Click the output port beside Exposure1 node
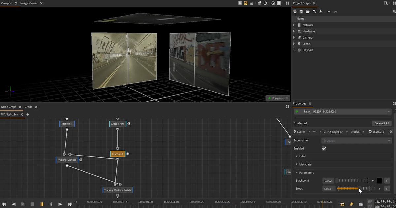This screenshot has height=208, width=396. [128, 154]
